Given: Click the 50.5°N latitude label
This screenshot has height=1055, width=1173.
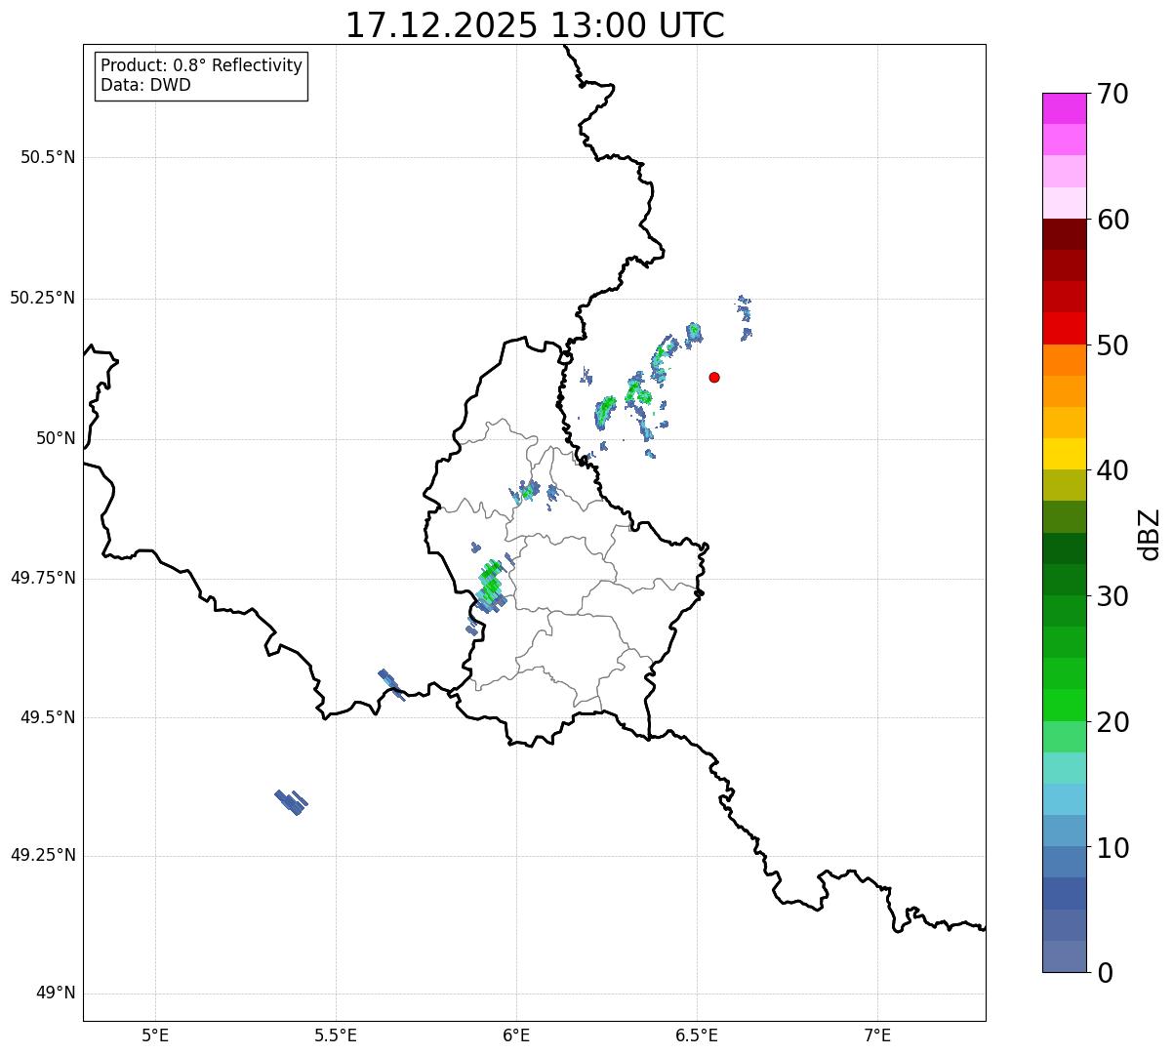Looking at the screenshot, I should click(48, 157).
